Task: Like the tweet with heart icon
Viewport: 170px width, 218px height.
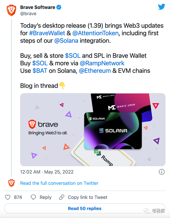Action: click(x=8, y=197)
